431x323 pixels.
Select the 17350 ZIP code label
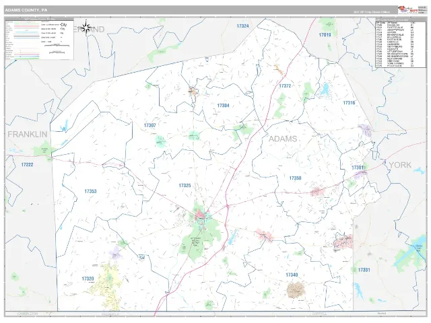(x=295, y=178)
